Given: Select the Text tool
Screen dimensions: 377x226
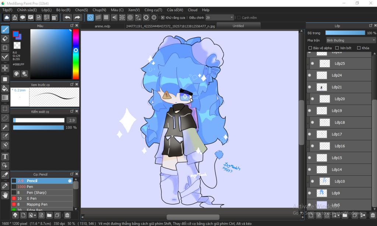Looking at the screenshot, I should [x=5, y=157].
